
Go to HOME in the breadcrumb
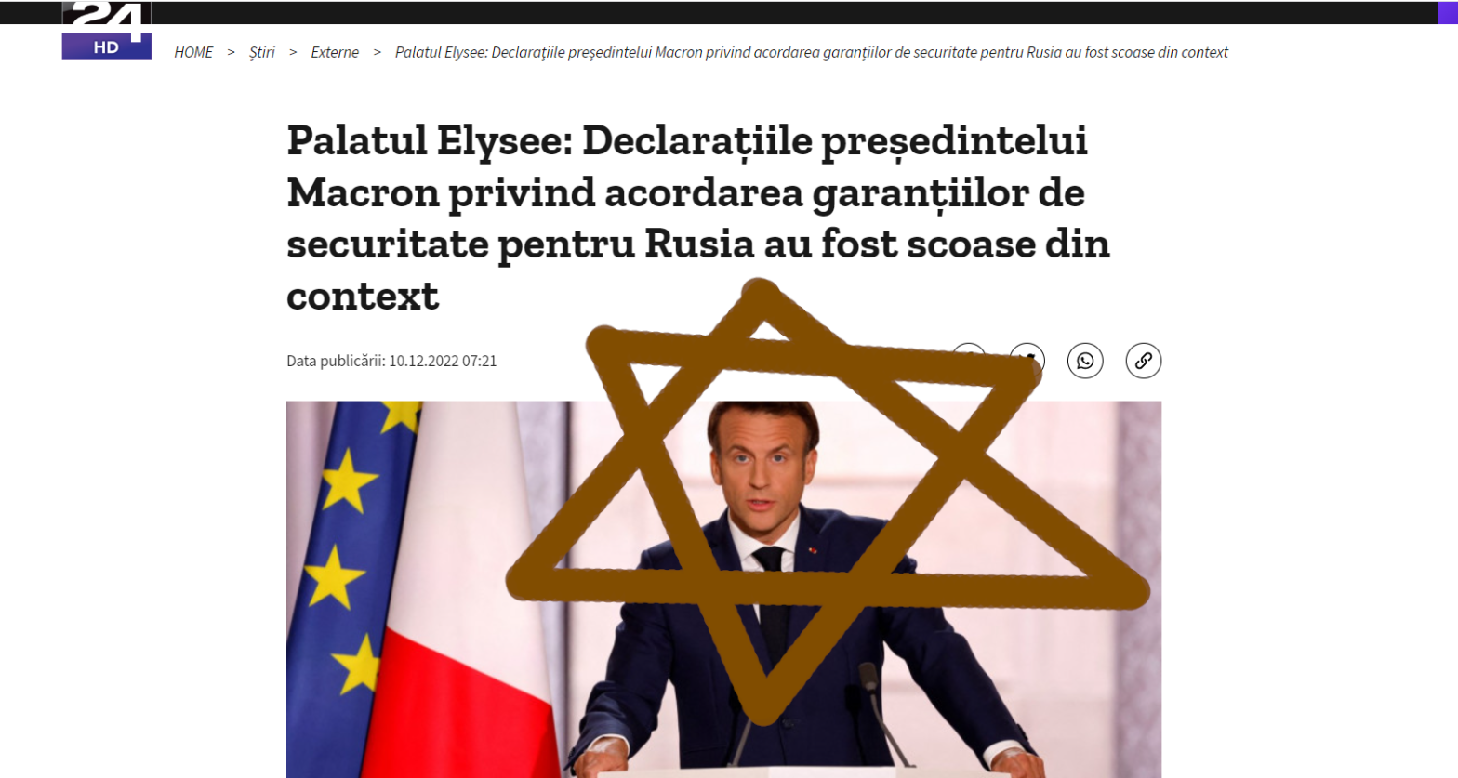point(193,52)
